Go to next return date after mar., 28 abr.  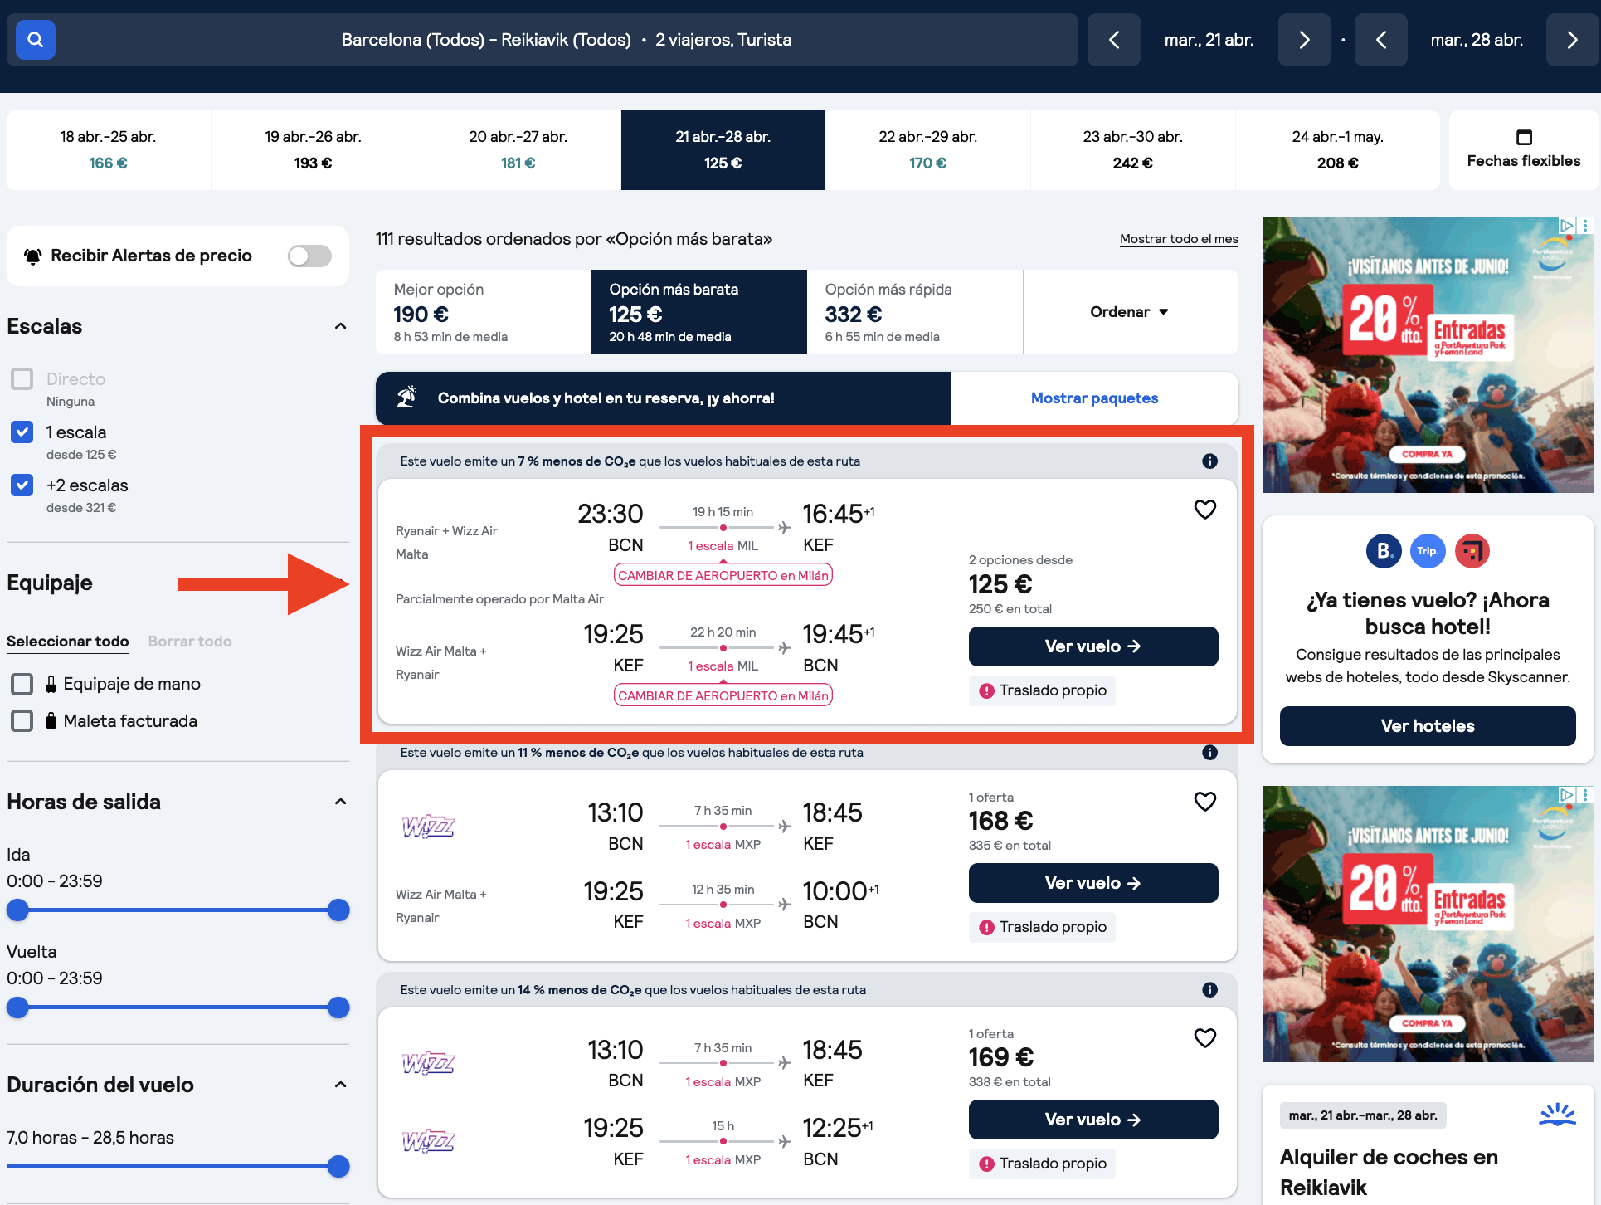pyautogui.click(x=1572, y=40)
